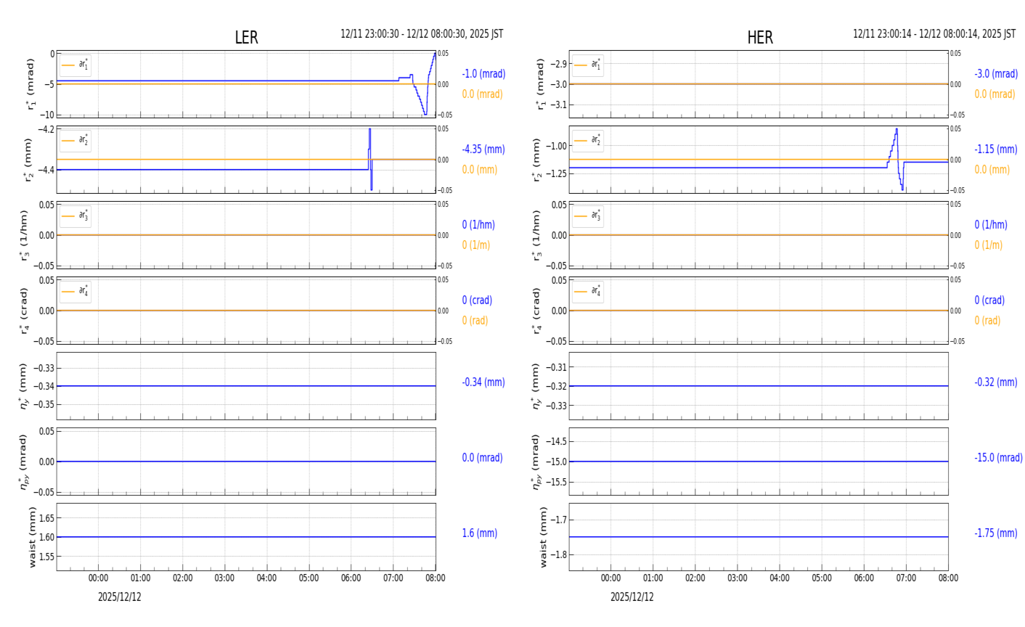The height and width of the screenshot is (627, 1025).
Task: Click the blue -3.0 (mrad) value in HER
Action: (996, 74)
